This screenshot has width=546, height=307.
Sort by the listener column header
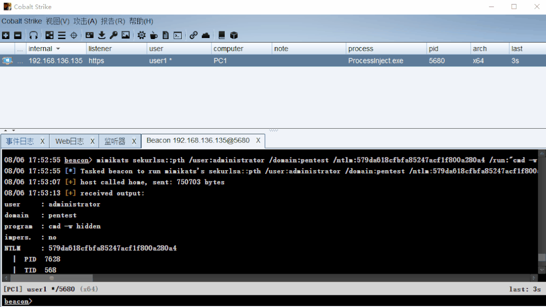[116, 49]
